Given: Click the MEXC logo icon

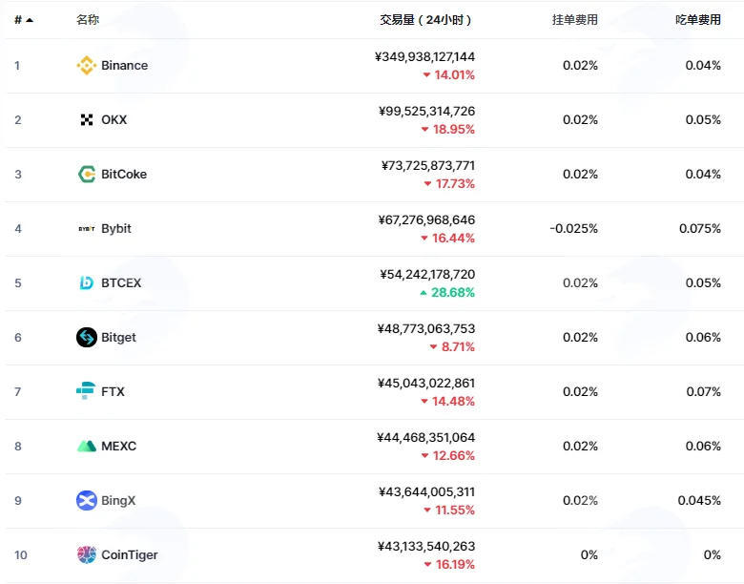Looking at the screenshot, I should point(87,447).
